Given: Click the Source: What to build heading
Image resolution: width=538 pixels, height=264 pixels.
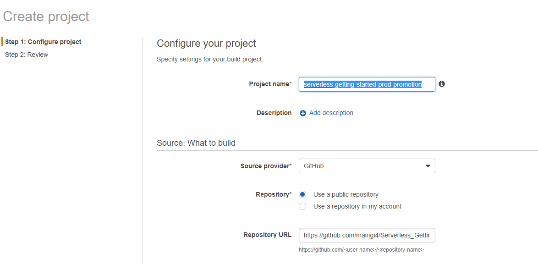Looking at the screenshot, I should 196,143.
